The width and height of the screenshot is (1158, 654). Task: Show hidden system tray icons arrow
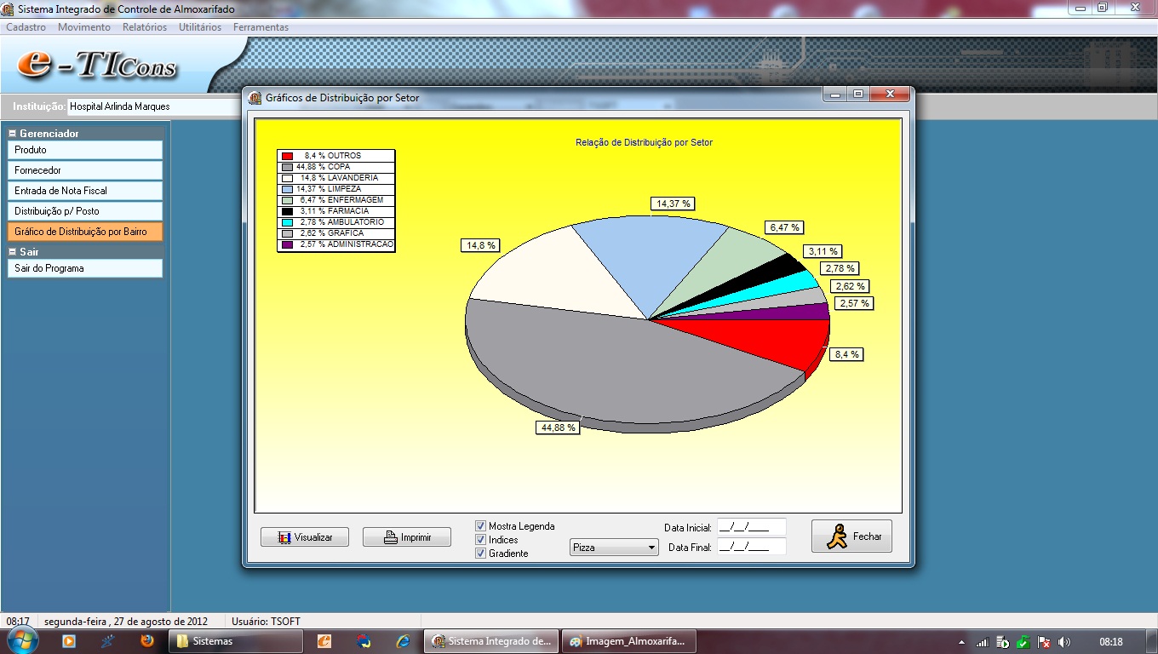click(961, 642)
